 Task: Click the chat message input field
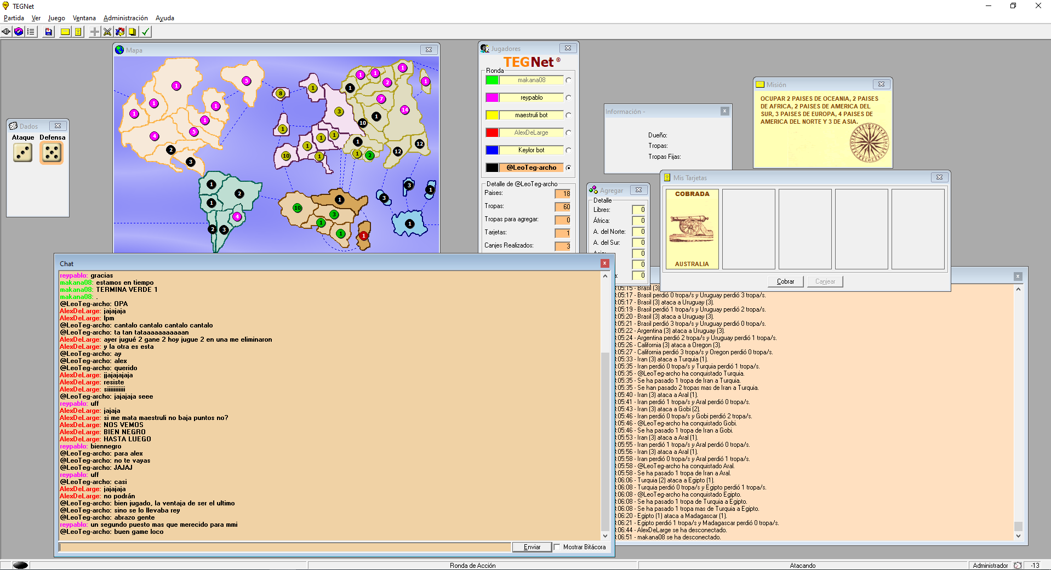pyautogui.click(x=285, y=547)
